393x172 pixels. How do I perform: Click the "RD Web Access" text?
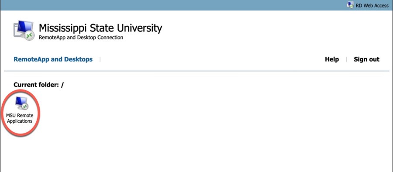372,5
